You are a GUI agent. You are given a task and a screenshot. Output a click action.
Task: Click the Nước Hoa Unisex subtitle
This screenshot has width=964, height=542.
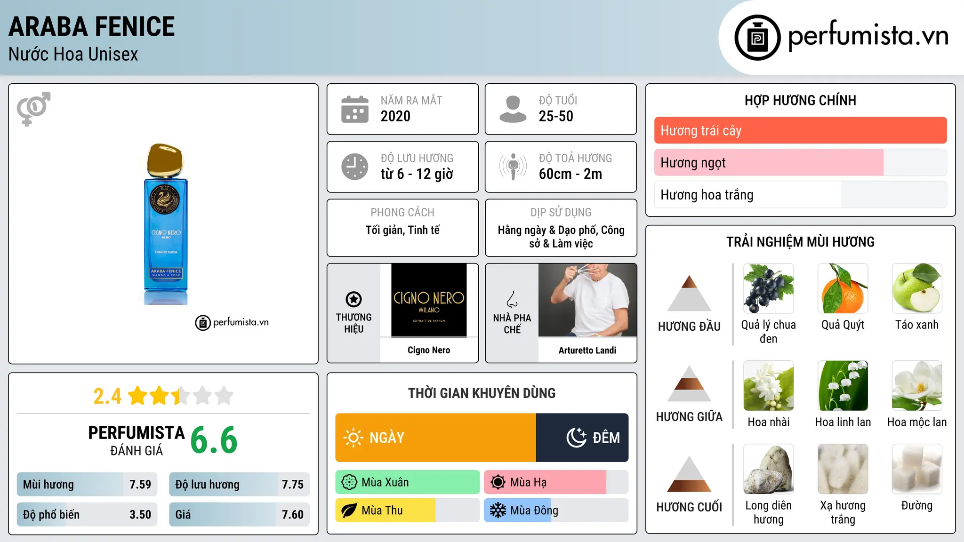(x=73, y=54)
